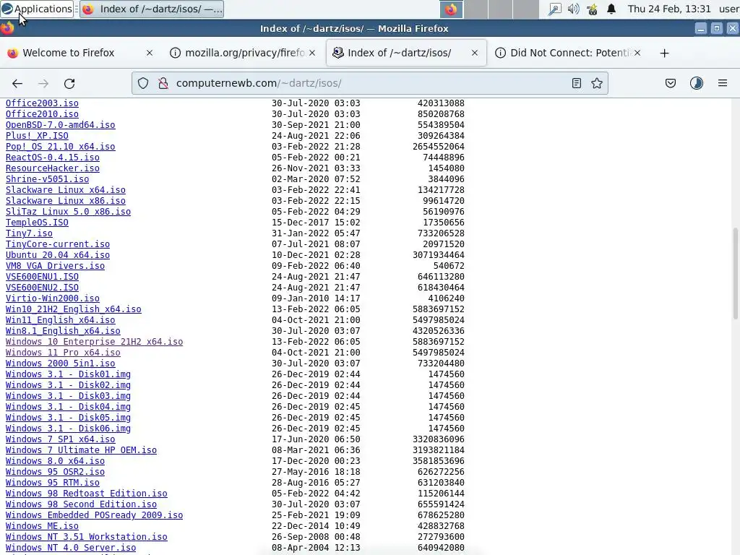This screenshot has width=740, height=555.
Task: Click the page vertical scrollbar thumb
Action: coord(735,274)
